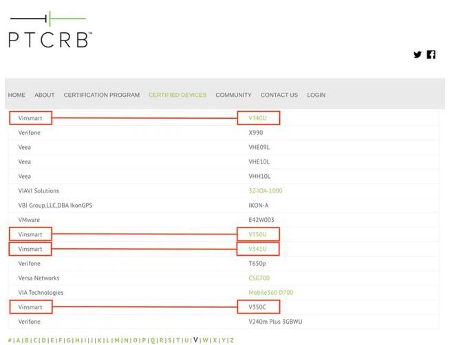Screen dimensions: 450x345
Task: Click the T650p model cell
Action: [x=257, y=264]
